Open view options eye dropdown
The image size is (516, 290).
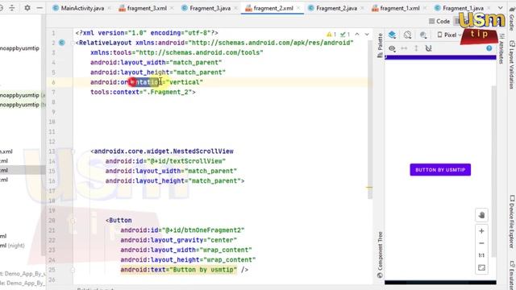tap(392, 48)
